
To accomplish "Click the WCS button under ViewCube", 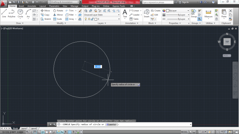I will 227,55.
